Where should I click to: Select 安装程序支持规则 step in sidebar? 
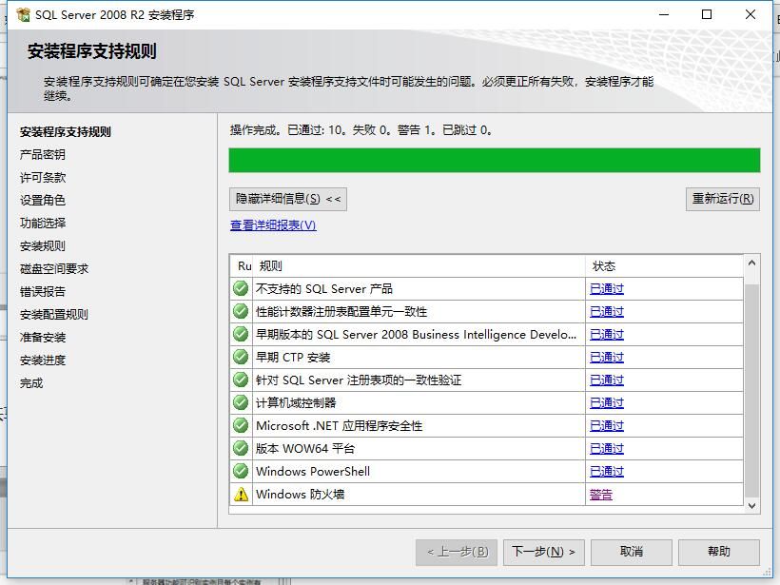click(66, 132)
